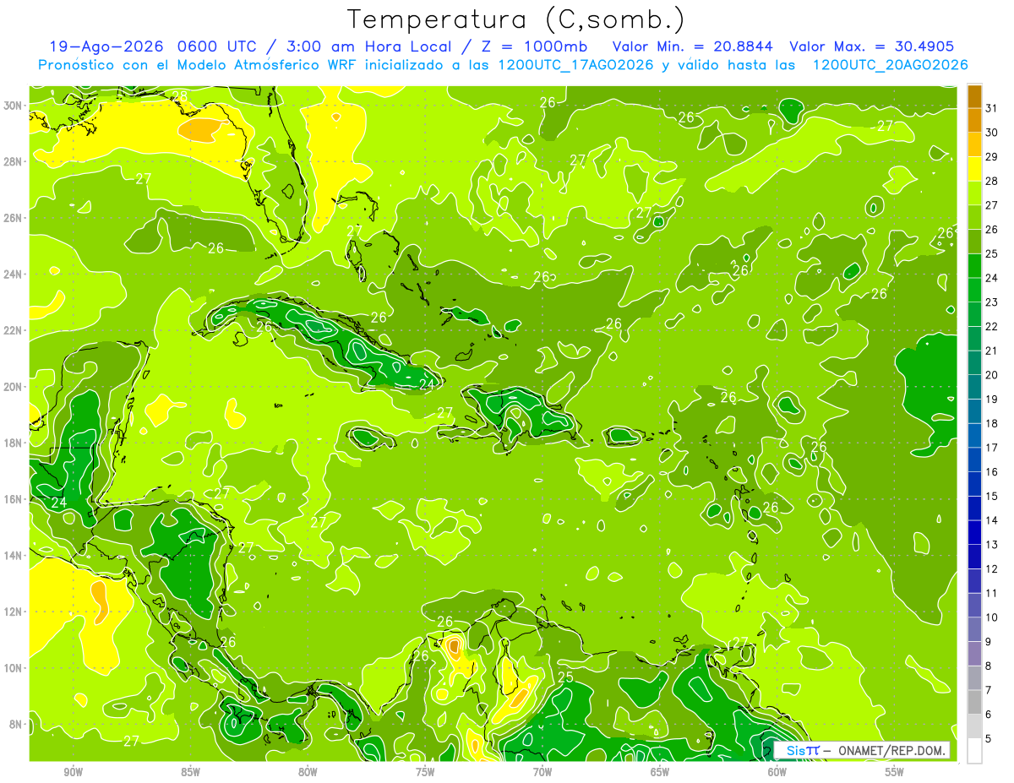
Task: Click longitude axis label 80W
Action: tap(308, 773)
